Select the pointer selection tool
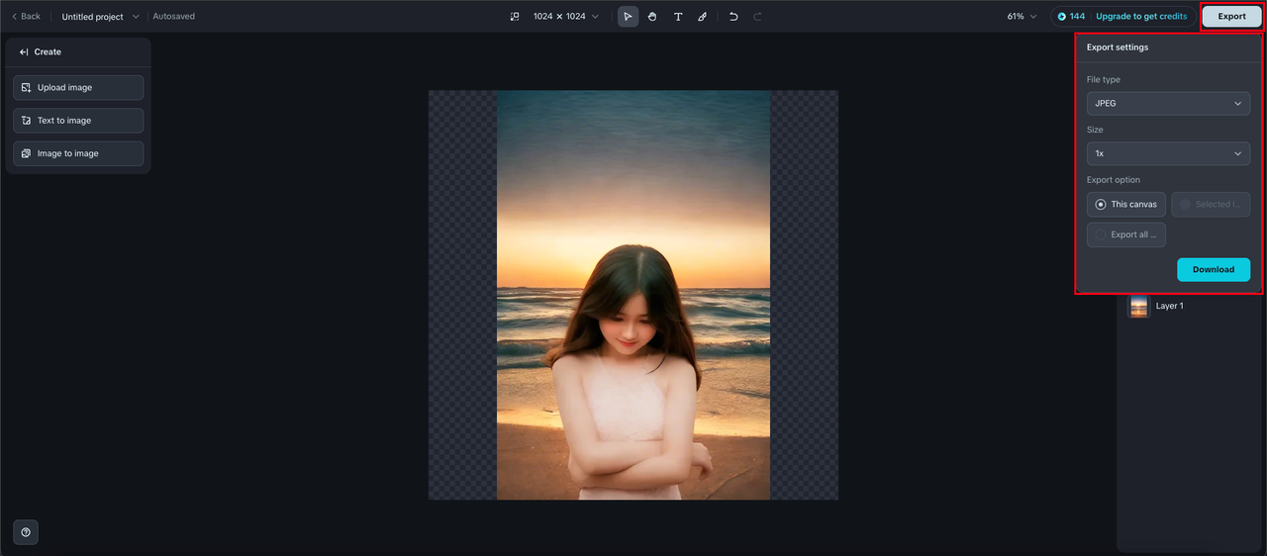The image size is (1267, 556). click(628, 17)
